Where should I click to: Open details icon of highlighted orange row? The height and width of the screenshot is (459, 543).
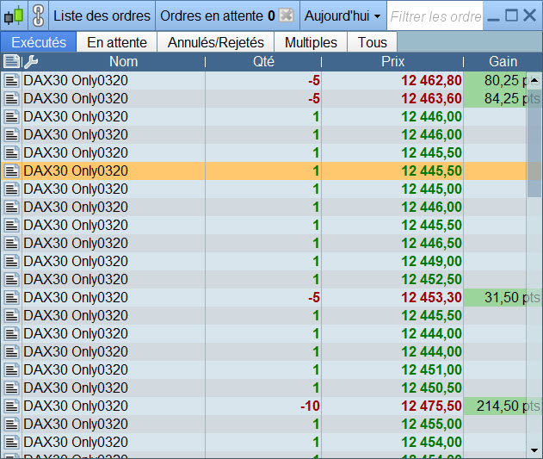(11, 171)
